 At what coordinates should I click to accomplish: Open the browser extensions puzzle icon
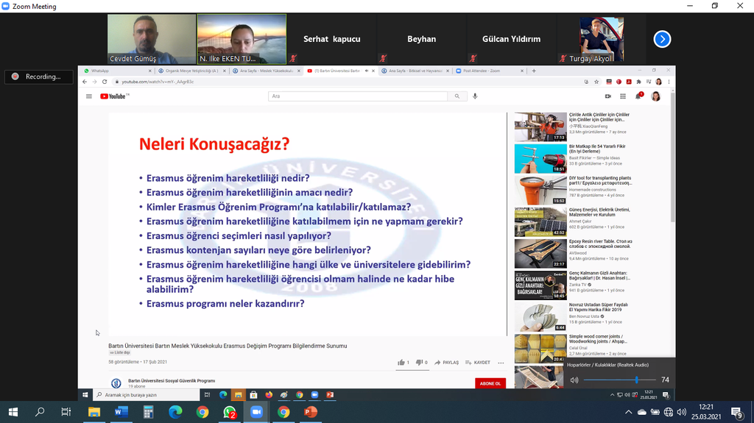click(638, 82)
